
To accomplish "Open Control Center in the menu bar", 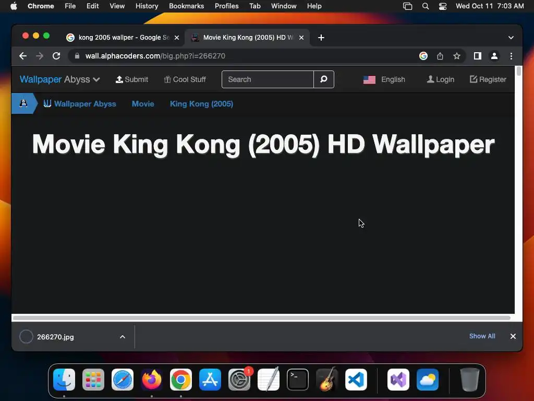I will click(443, 6).
